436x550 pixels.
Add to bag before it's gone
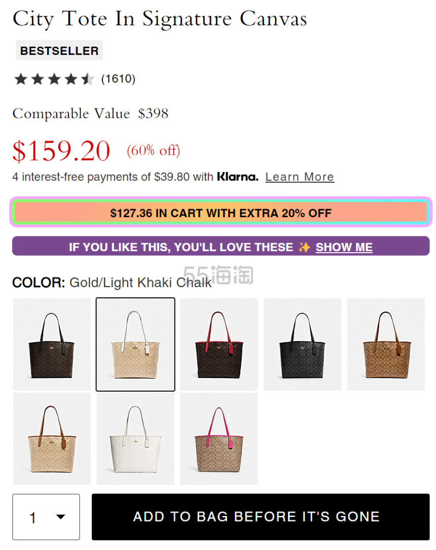pos(261,517)
